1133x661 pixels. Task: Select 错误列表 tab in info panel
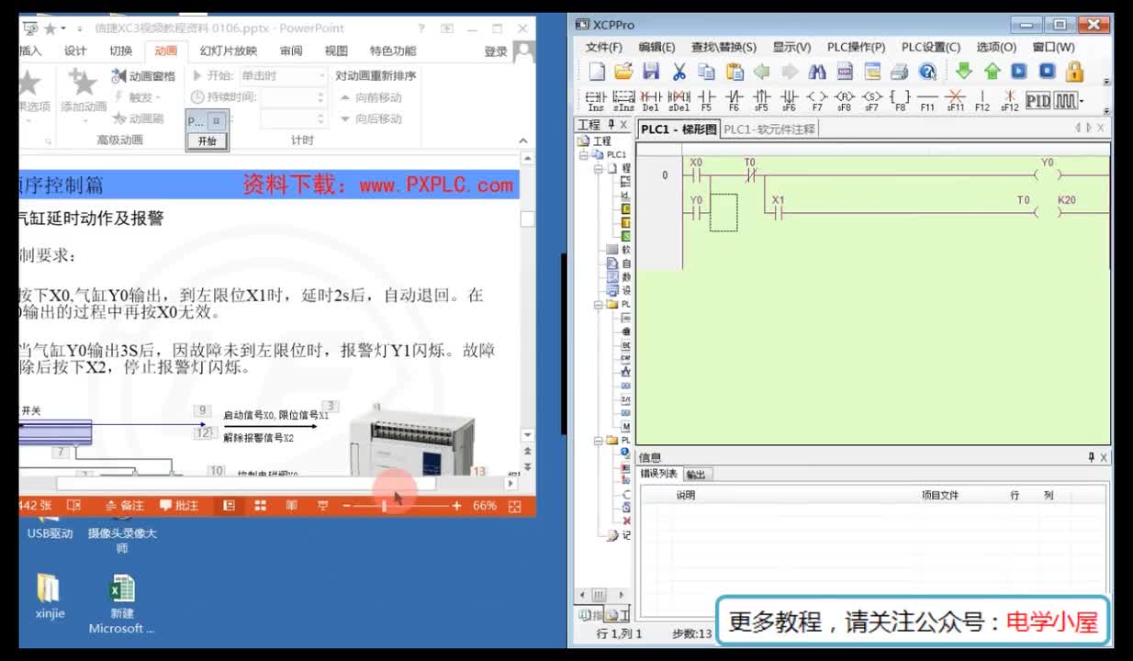click(x=659, y=474)
